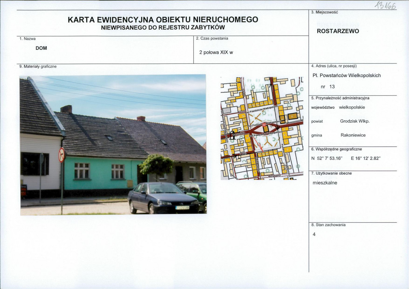The image size is (409, 289).
Task: Click the town site map image
Action: pos(262,128)
